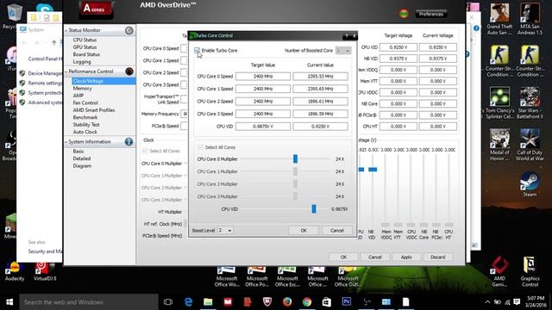Open the Action Center notification icon
The width and height of the screenshot is (552, 310).
click(517, 302)
